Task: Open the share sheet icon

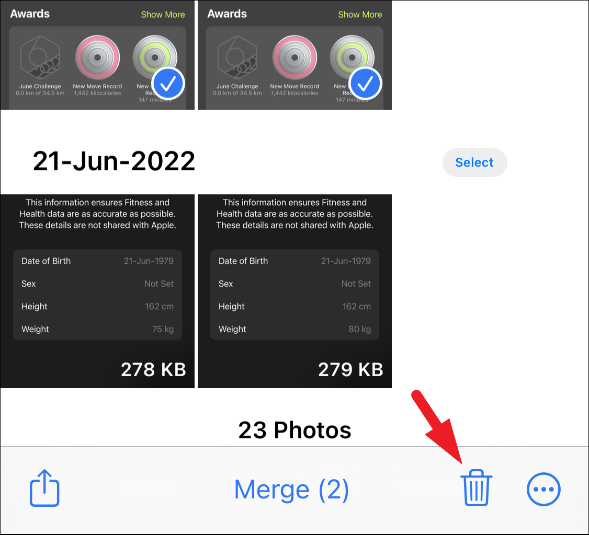Action: pos(44,488)
